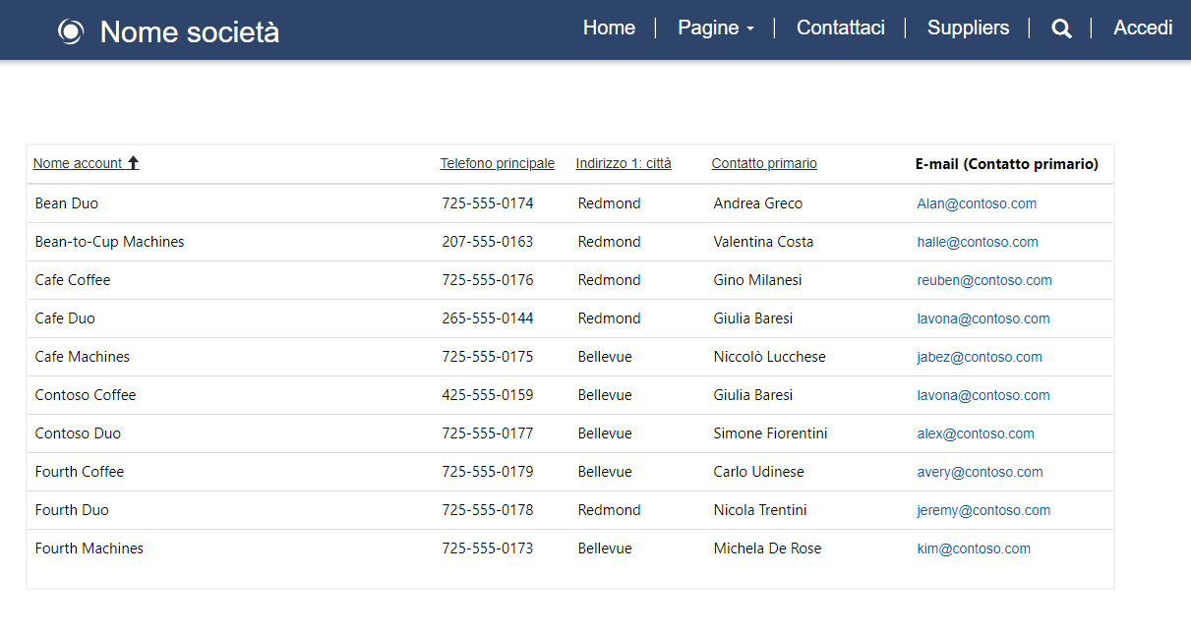Click Giulia Baresi in Contoso Coffee row
The height and width of the screenshot is (634, 1191).
pyautogui.click(x=753, y=395)
